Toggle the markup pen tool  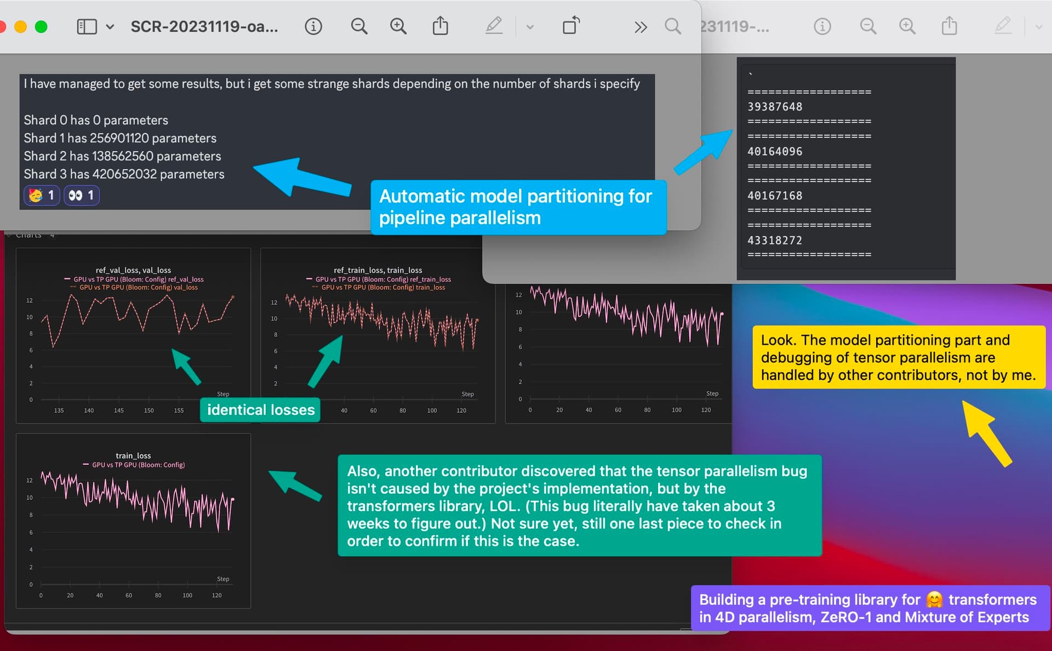[494, 26]
